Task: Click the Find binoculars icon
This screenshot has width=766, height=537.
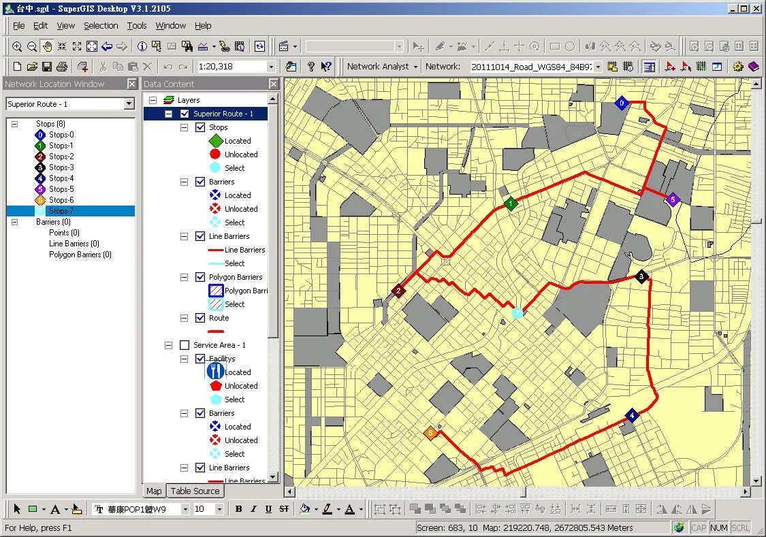Action: tap(187, 46)
